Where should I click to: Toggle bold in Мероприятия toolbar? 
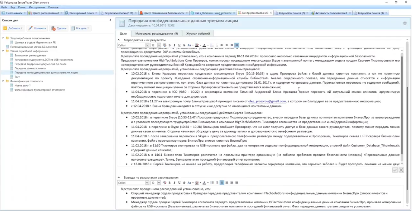(x=170, y=45)
